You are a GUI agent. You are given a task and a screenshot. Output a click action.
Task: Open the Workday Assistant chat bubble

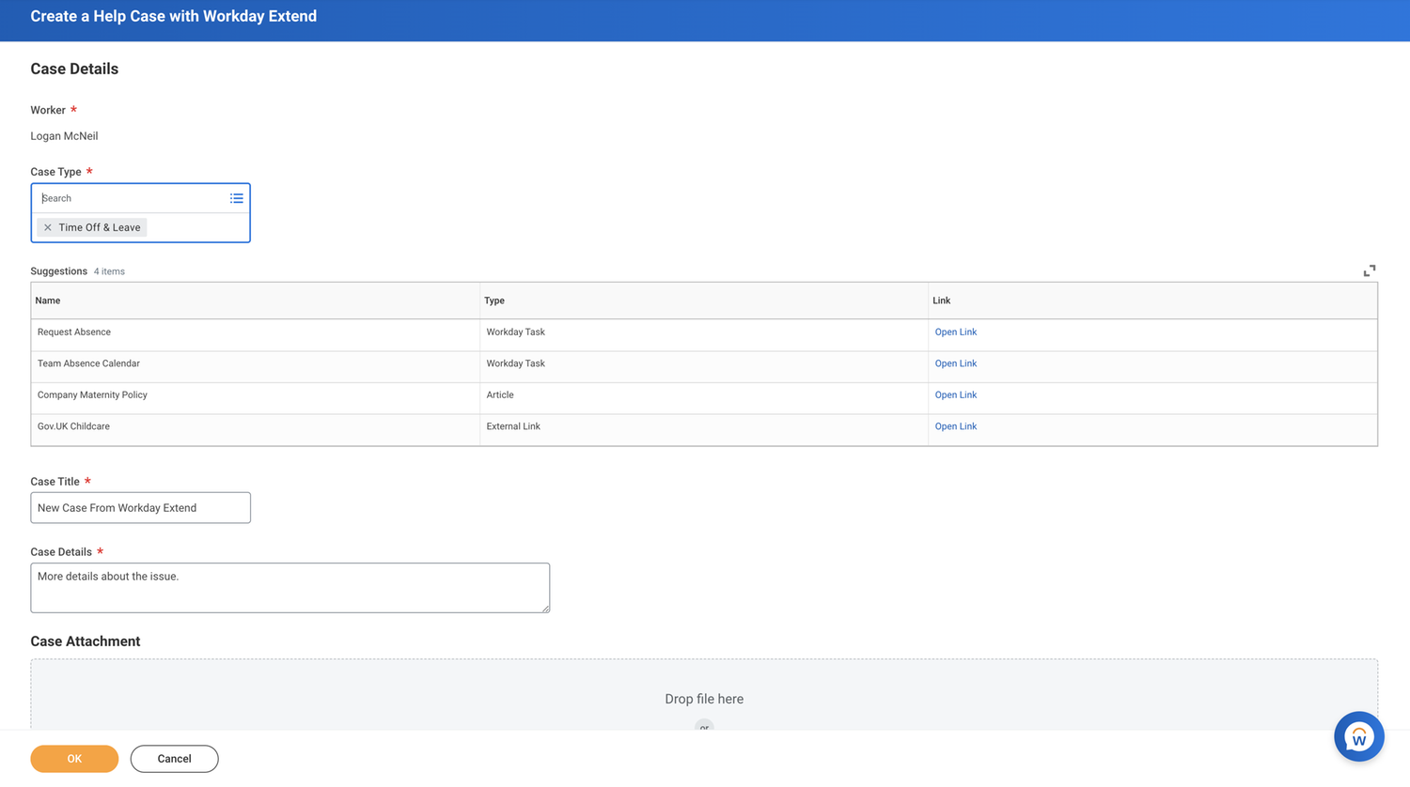tap(1358, 736)
